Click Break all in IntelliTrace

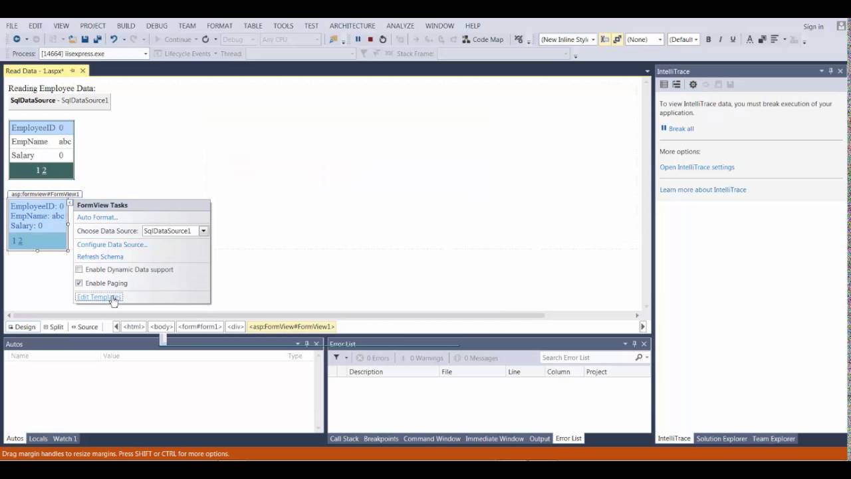coord(677,128)
